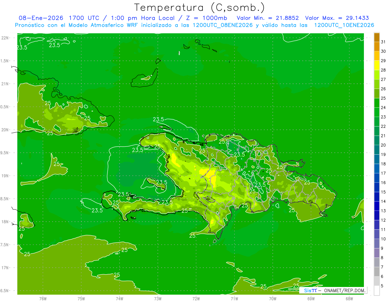Pick the green swatch between 24 and 25
This screenshot has width=392, height=303.
pos(377,103)
